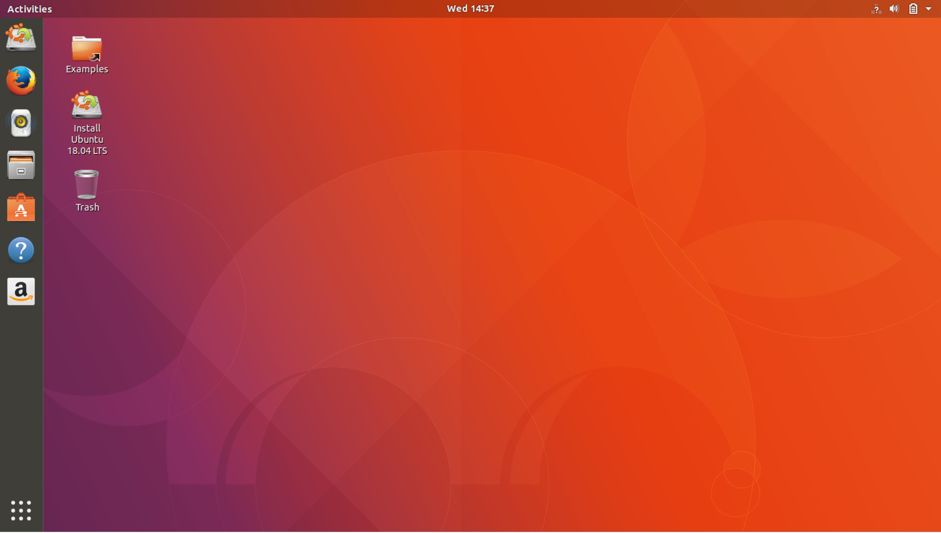This screenshot has width=941, height=533.
Task: Open Rhythmbox music player in dock
Action: coord(21,123)
